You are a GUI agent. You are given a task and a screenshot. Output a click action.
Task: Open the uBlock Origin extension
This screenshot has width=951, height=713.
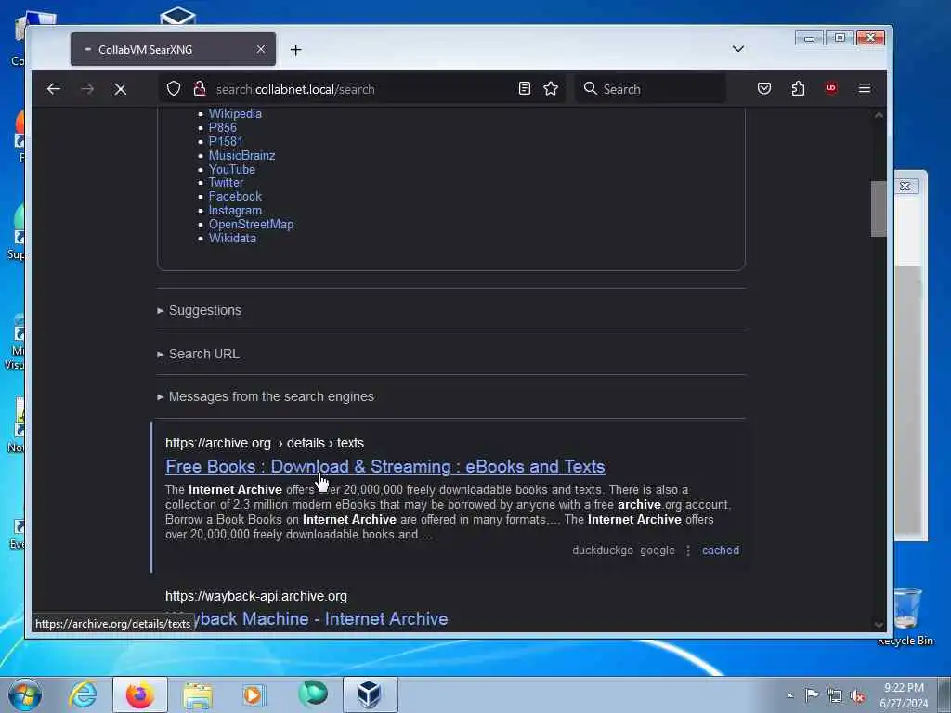pyautogui.click(x=831, y=88)
